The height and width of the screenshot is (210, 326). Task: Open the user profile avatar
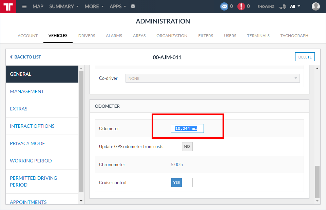coord(315,6)
